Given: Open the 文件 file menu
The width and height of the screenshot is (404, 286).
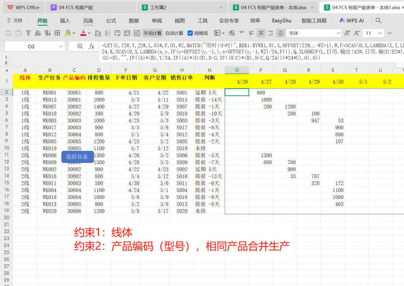Looking at the screenshot, I should pyautogui.click(x=15, y=20).
